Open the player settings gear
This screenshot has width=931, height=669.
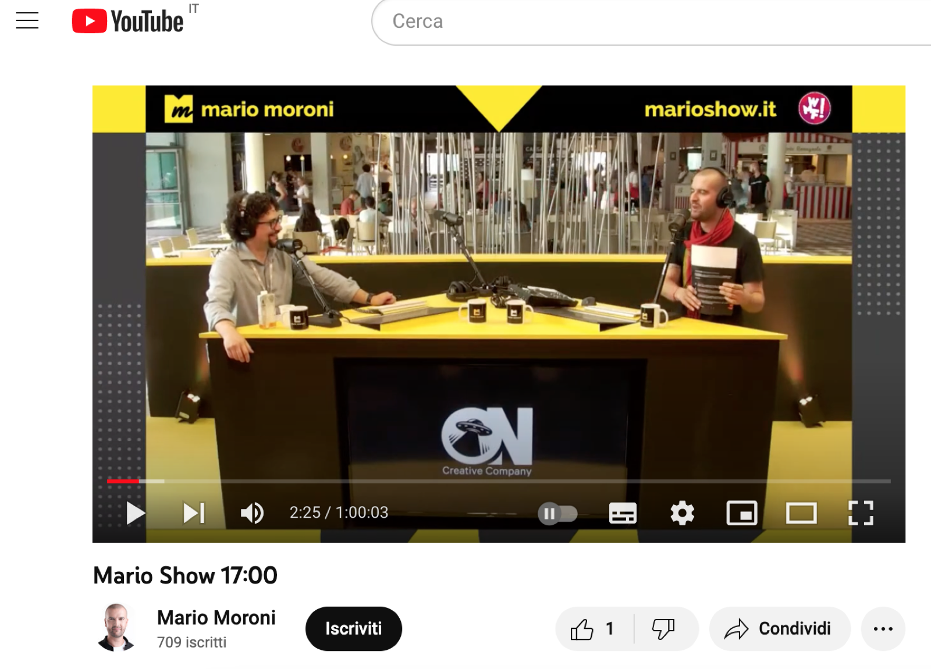[x=682, y=513]
